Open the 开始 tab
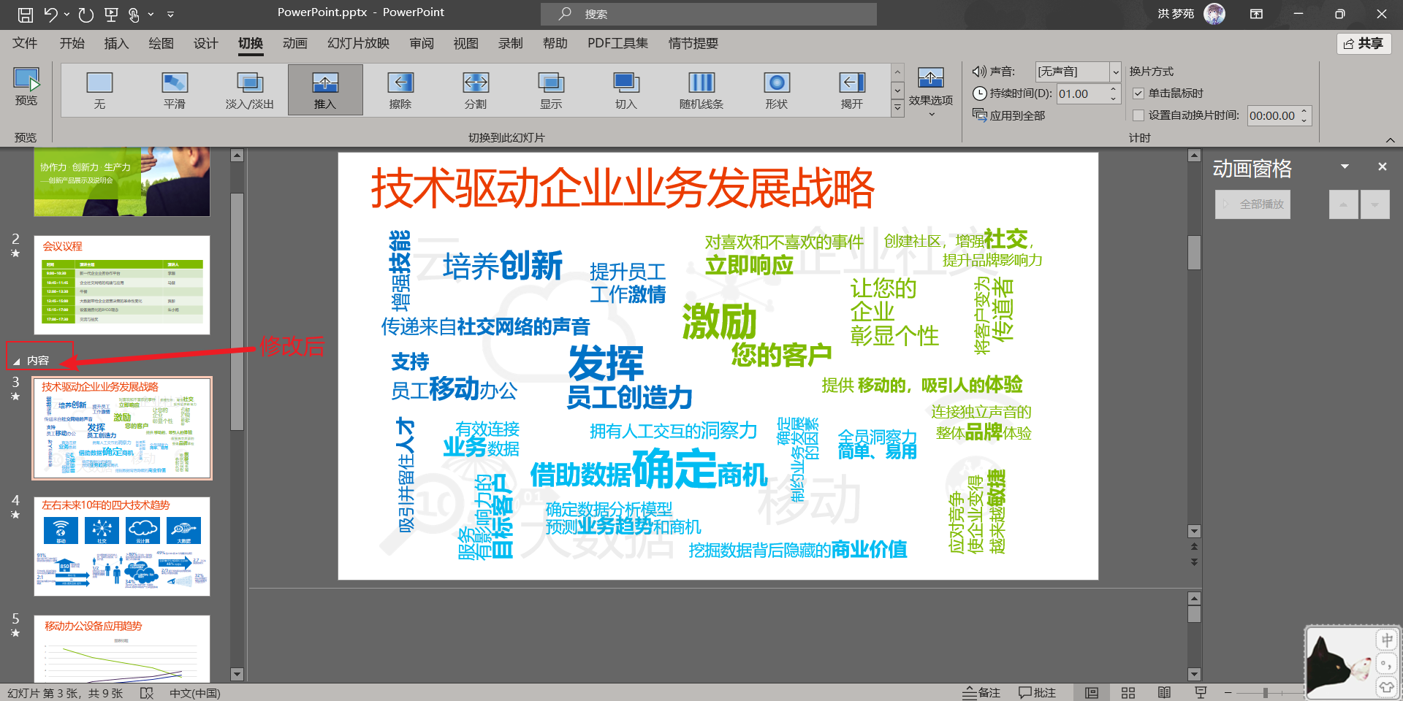 (x=72, y=44)
